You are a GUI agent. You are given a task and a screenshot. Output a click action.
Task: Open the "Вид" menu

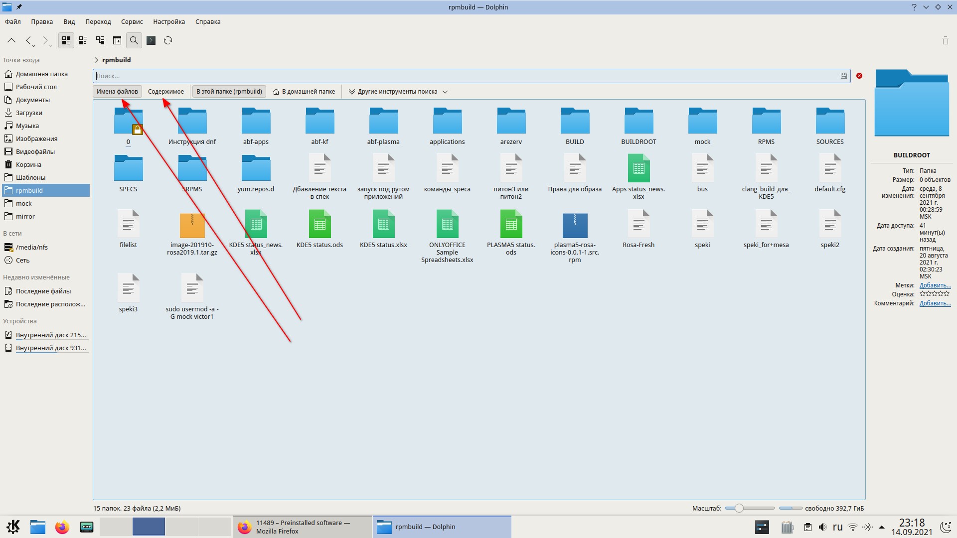69,21
